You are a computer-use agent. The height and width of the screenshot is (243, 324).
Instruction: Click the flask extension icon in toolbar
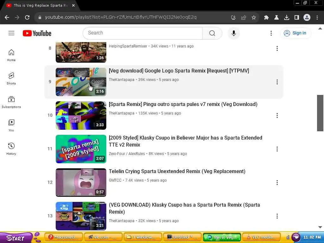[x=277, y=18]
